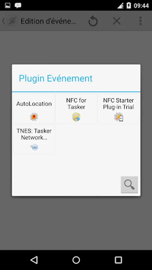
Task: Select 'NFC Starter Plug-in Trial' text entry
Action: [x=119, y=103]
